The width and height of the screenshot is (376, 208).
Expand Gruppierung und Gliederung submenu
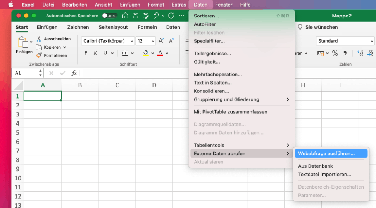(241, 99)
